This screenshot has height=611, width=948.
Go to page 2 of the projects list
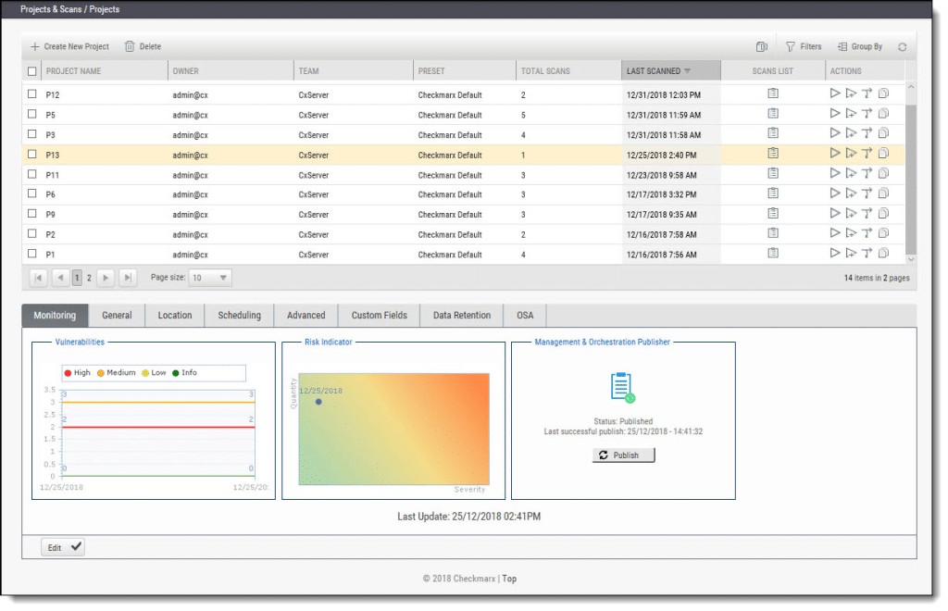tap(90, 277)
